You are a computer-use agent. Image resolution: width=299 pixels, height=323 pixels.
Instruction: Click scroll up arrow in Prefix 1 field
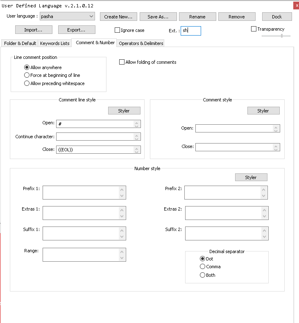[x=122, y=190]
